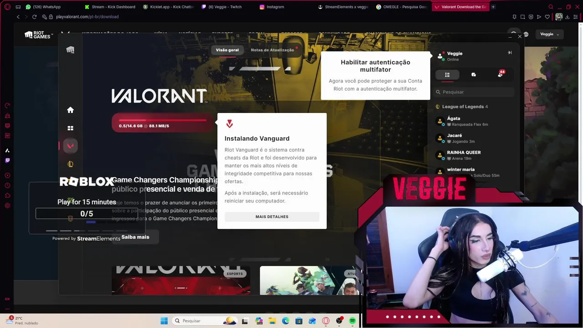Expand Riot Games logo dropdown arrow
This screenshot has width=583, height=328.
coord(52,35)
